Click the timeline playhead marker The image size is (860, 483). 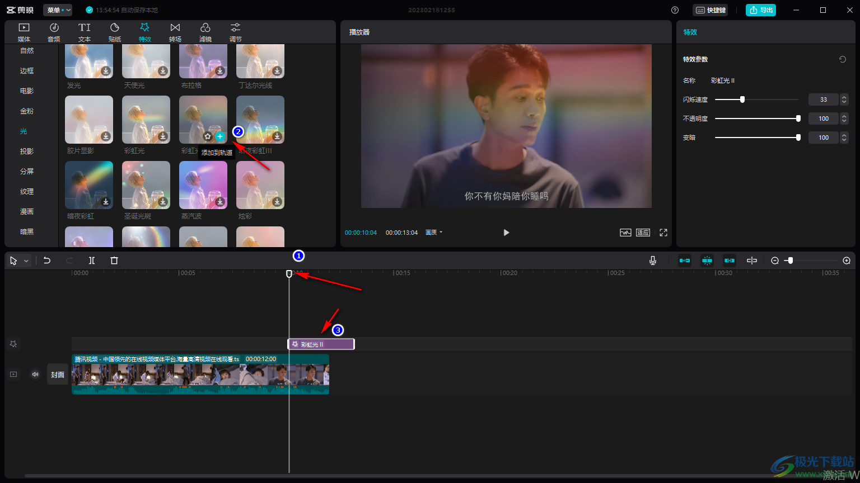click(x=289, y=273)
